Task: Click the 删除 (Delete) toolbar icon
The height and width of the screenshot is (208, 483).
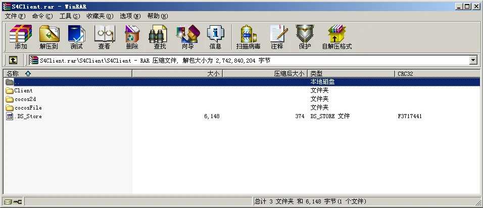Action: (132, 37)
